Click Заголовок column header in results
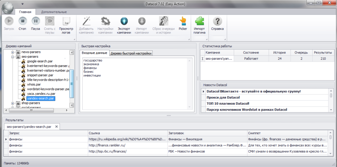This screenshot has width=337, height=167. pos(207,133)
